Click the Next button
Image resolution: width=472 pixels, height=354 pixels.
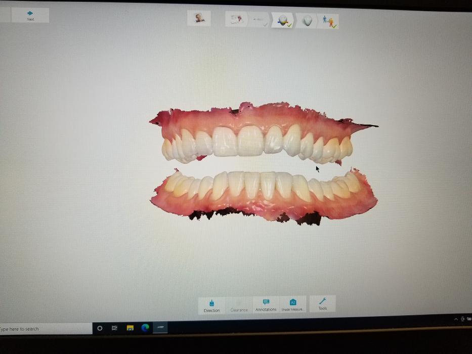pos(30,15)
